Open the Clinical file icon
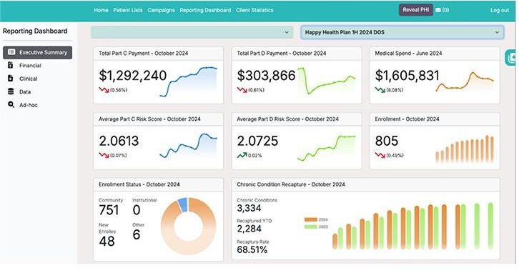 [x=11, y=79]
